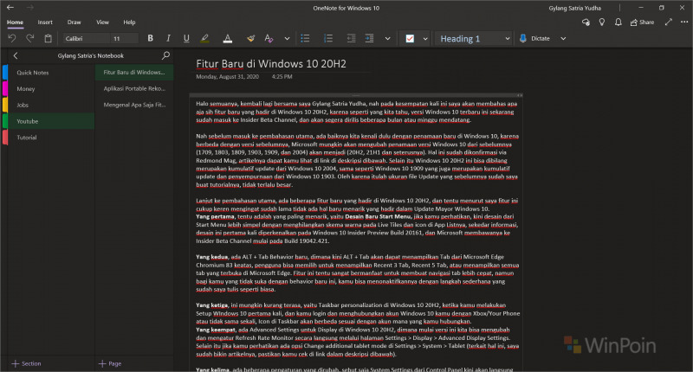Image resolution: width=693 pixels, height=372 pixels.
Task: Open the Draw tab
Action: 74,22
